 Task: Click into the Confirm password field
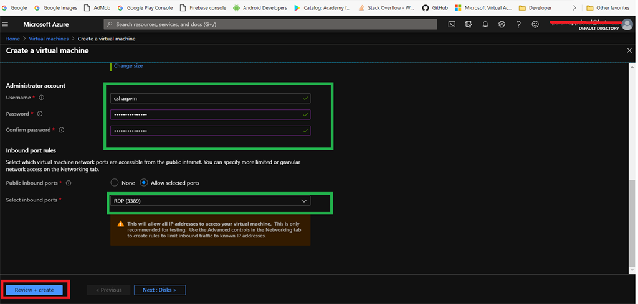[x=210, y=131]
